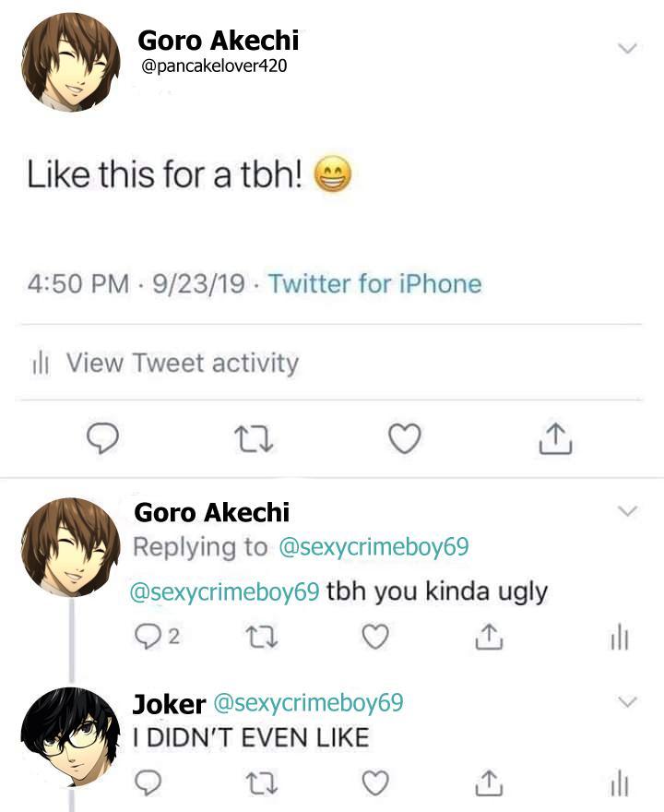View analytics for 'tbh you kinda ugly' reply
This screenshot has height=812, width=664.
[x=619, y=637]
